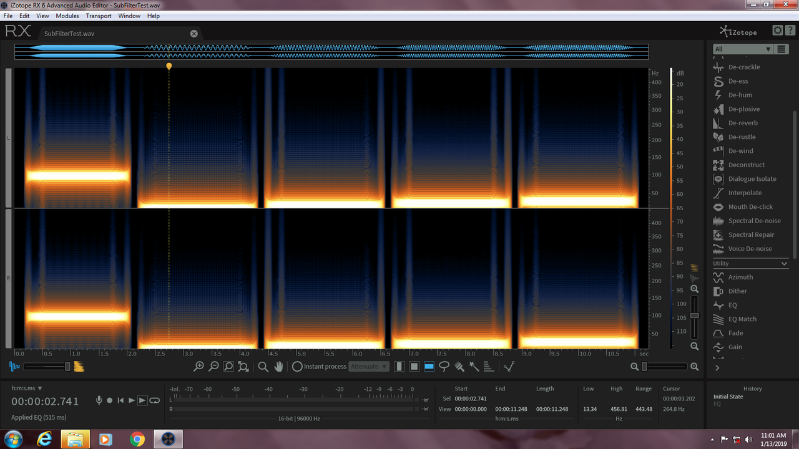The width and height of the screenshot is (799, 449).
Task: Click the zoom out full icon
Action: tap(243, 367)
